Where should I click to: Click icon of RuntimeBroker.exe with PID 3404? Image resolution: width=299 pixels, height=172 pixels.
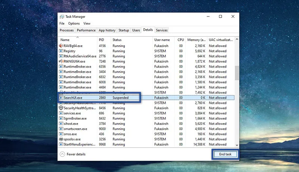(61, 72)
